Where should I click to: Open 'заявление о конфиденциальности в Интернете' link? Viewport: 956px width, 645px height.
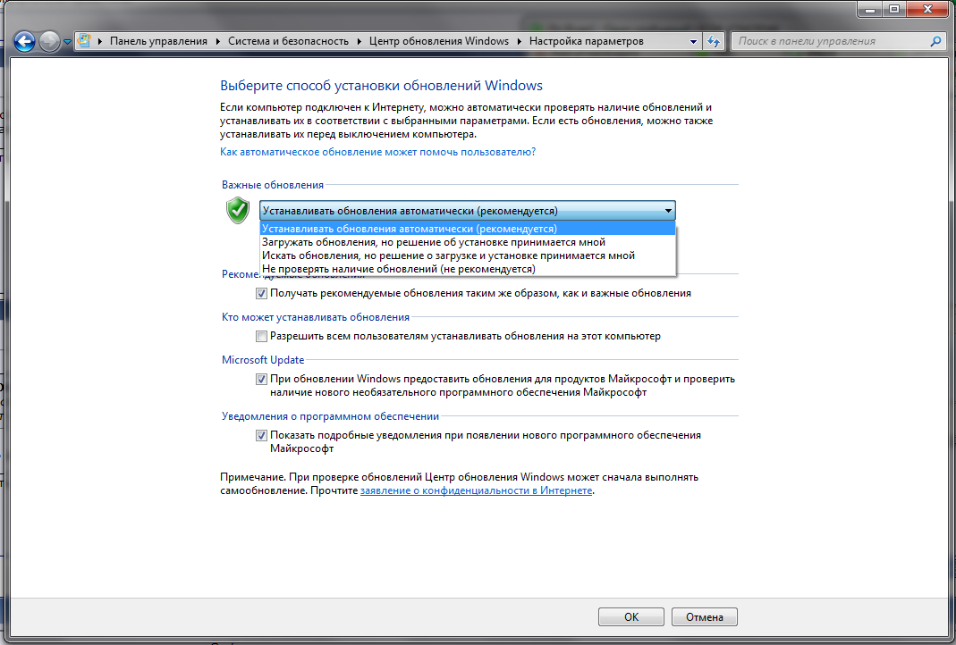pyautogui.click(x=476, y=491)
